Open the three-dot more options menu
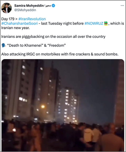The image size is (126, 152). click(122, 6)
